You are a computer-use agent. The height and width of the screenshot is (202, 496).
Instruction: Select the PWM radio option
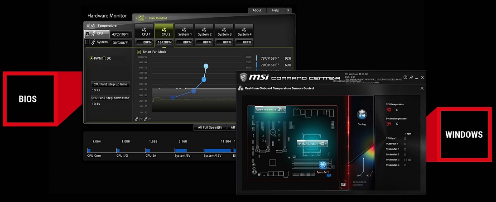tap(91, 58)
